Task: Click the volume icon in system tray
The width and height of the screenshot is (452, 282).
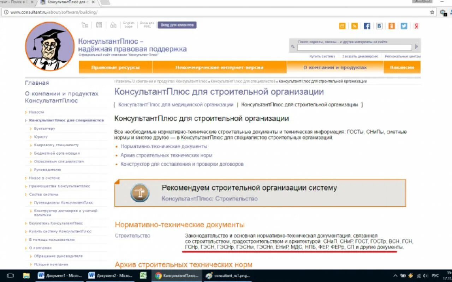Action: (x=425, y=276)
